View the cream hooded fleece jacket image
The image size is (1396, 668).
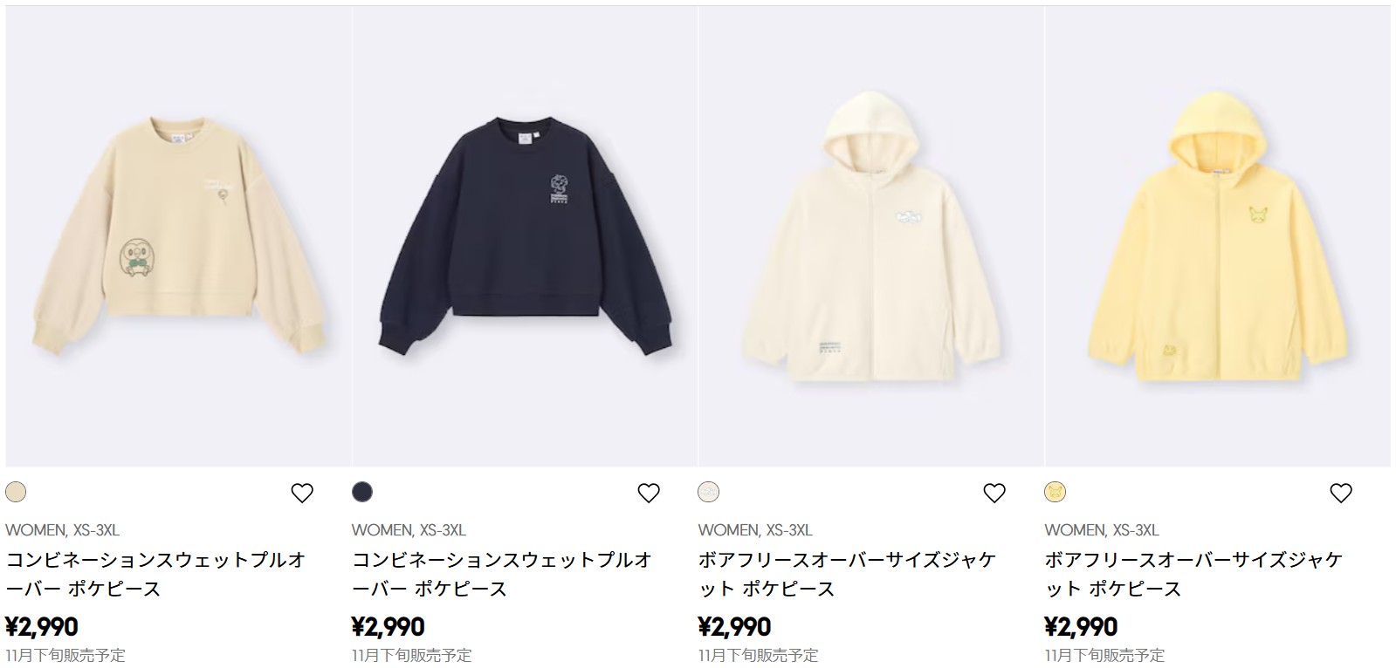871,236
